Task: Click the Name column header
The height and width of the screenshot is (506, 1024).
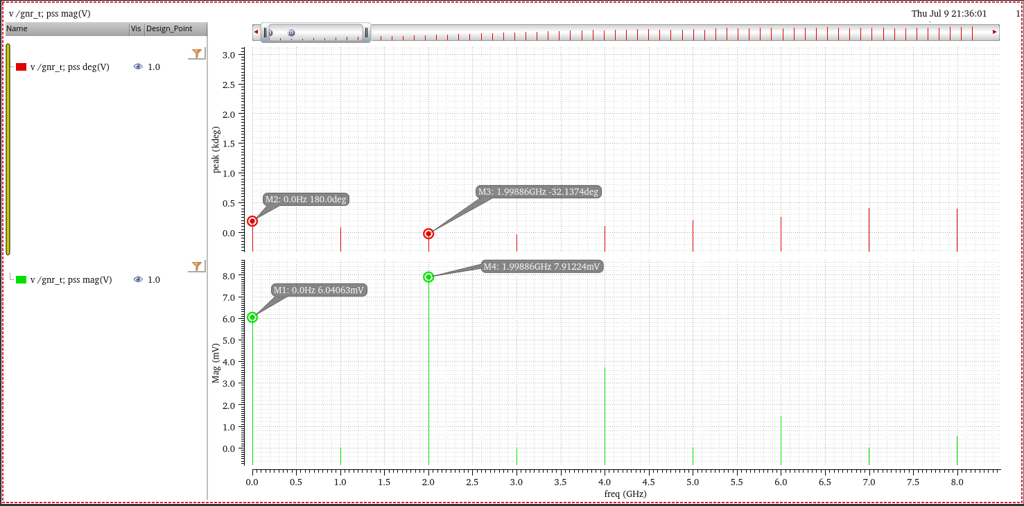Action: pyautogui.click(x=67, y=28)
